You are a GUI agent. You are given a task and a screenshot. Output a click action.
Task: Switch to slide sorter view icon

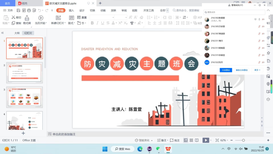pos(191,140)
